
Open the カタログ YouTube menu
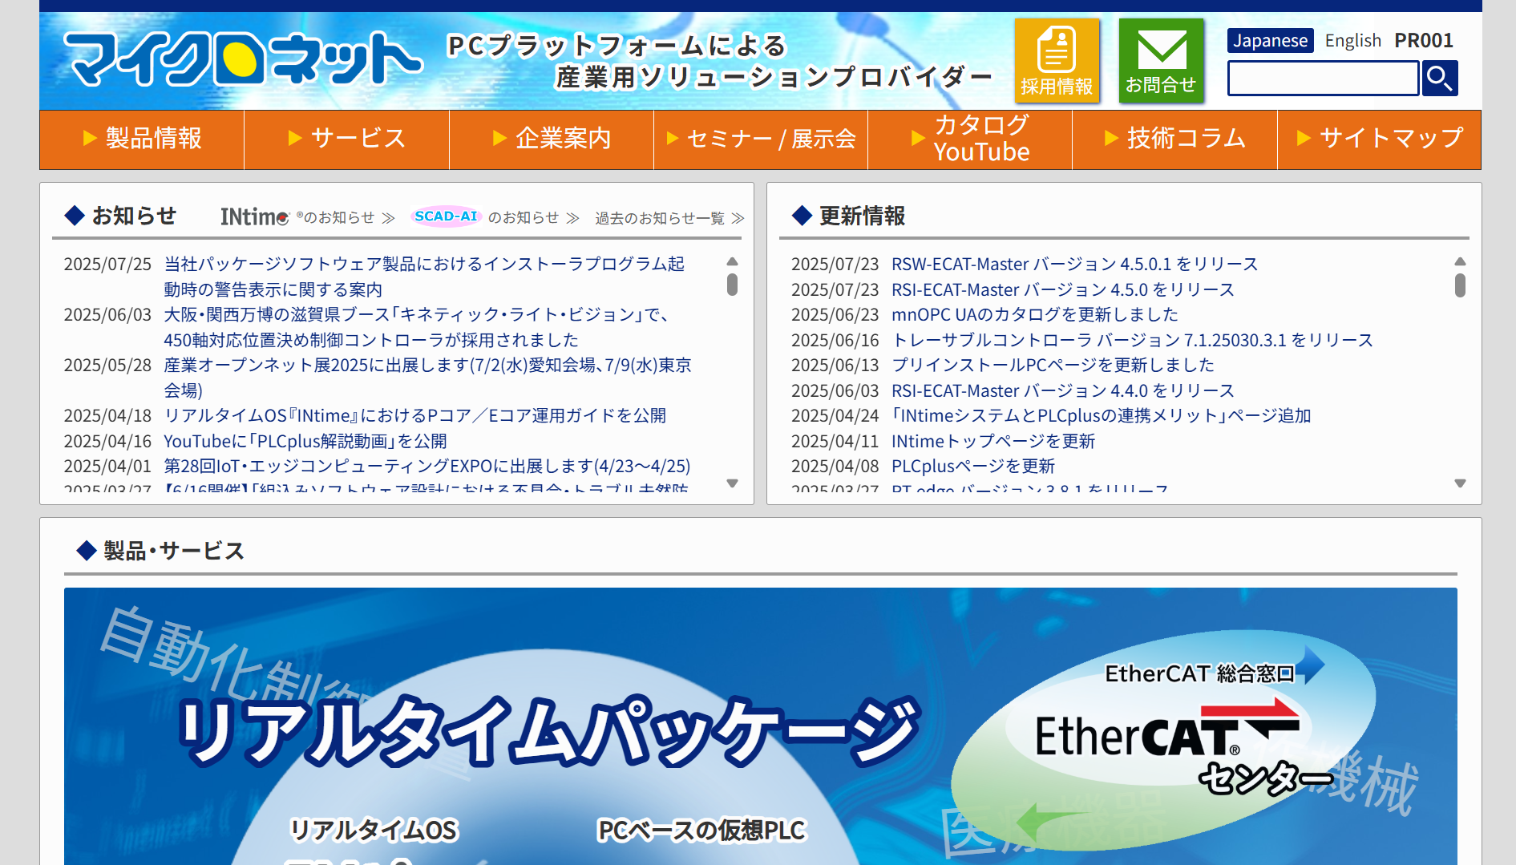coord(970,139)
